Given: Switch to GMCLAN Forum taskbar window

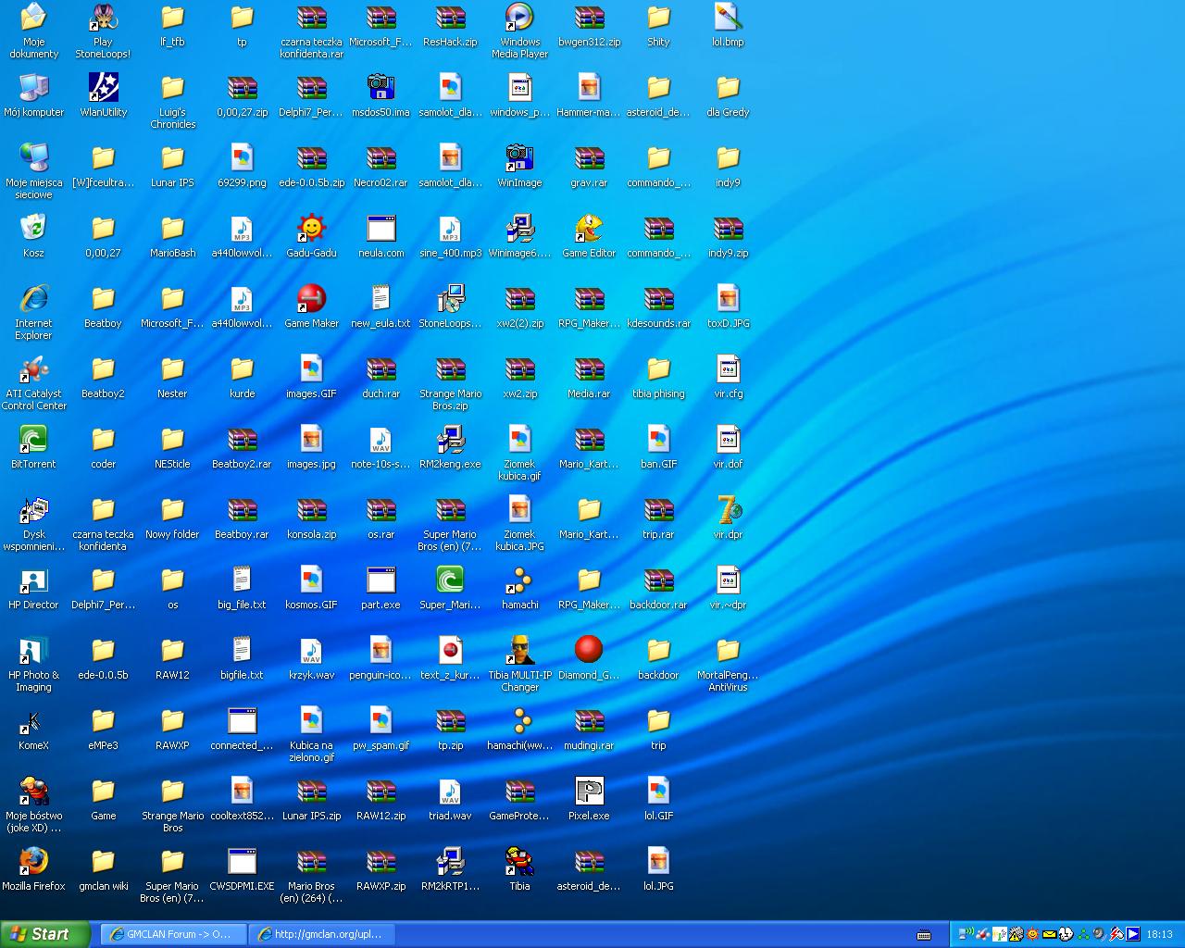Looking at the screenshot, I should (x=172, y=934).
